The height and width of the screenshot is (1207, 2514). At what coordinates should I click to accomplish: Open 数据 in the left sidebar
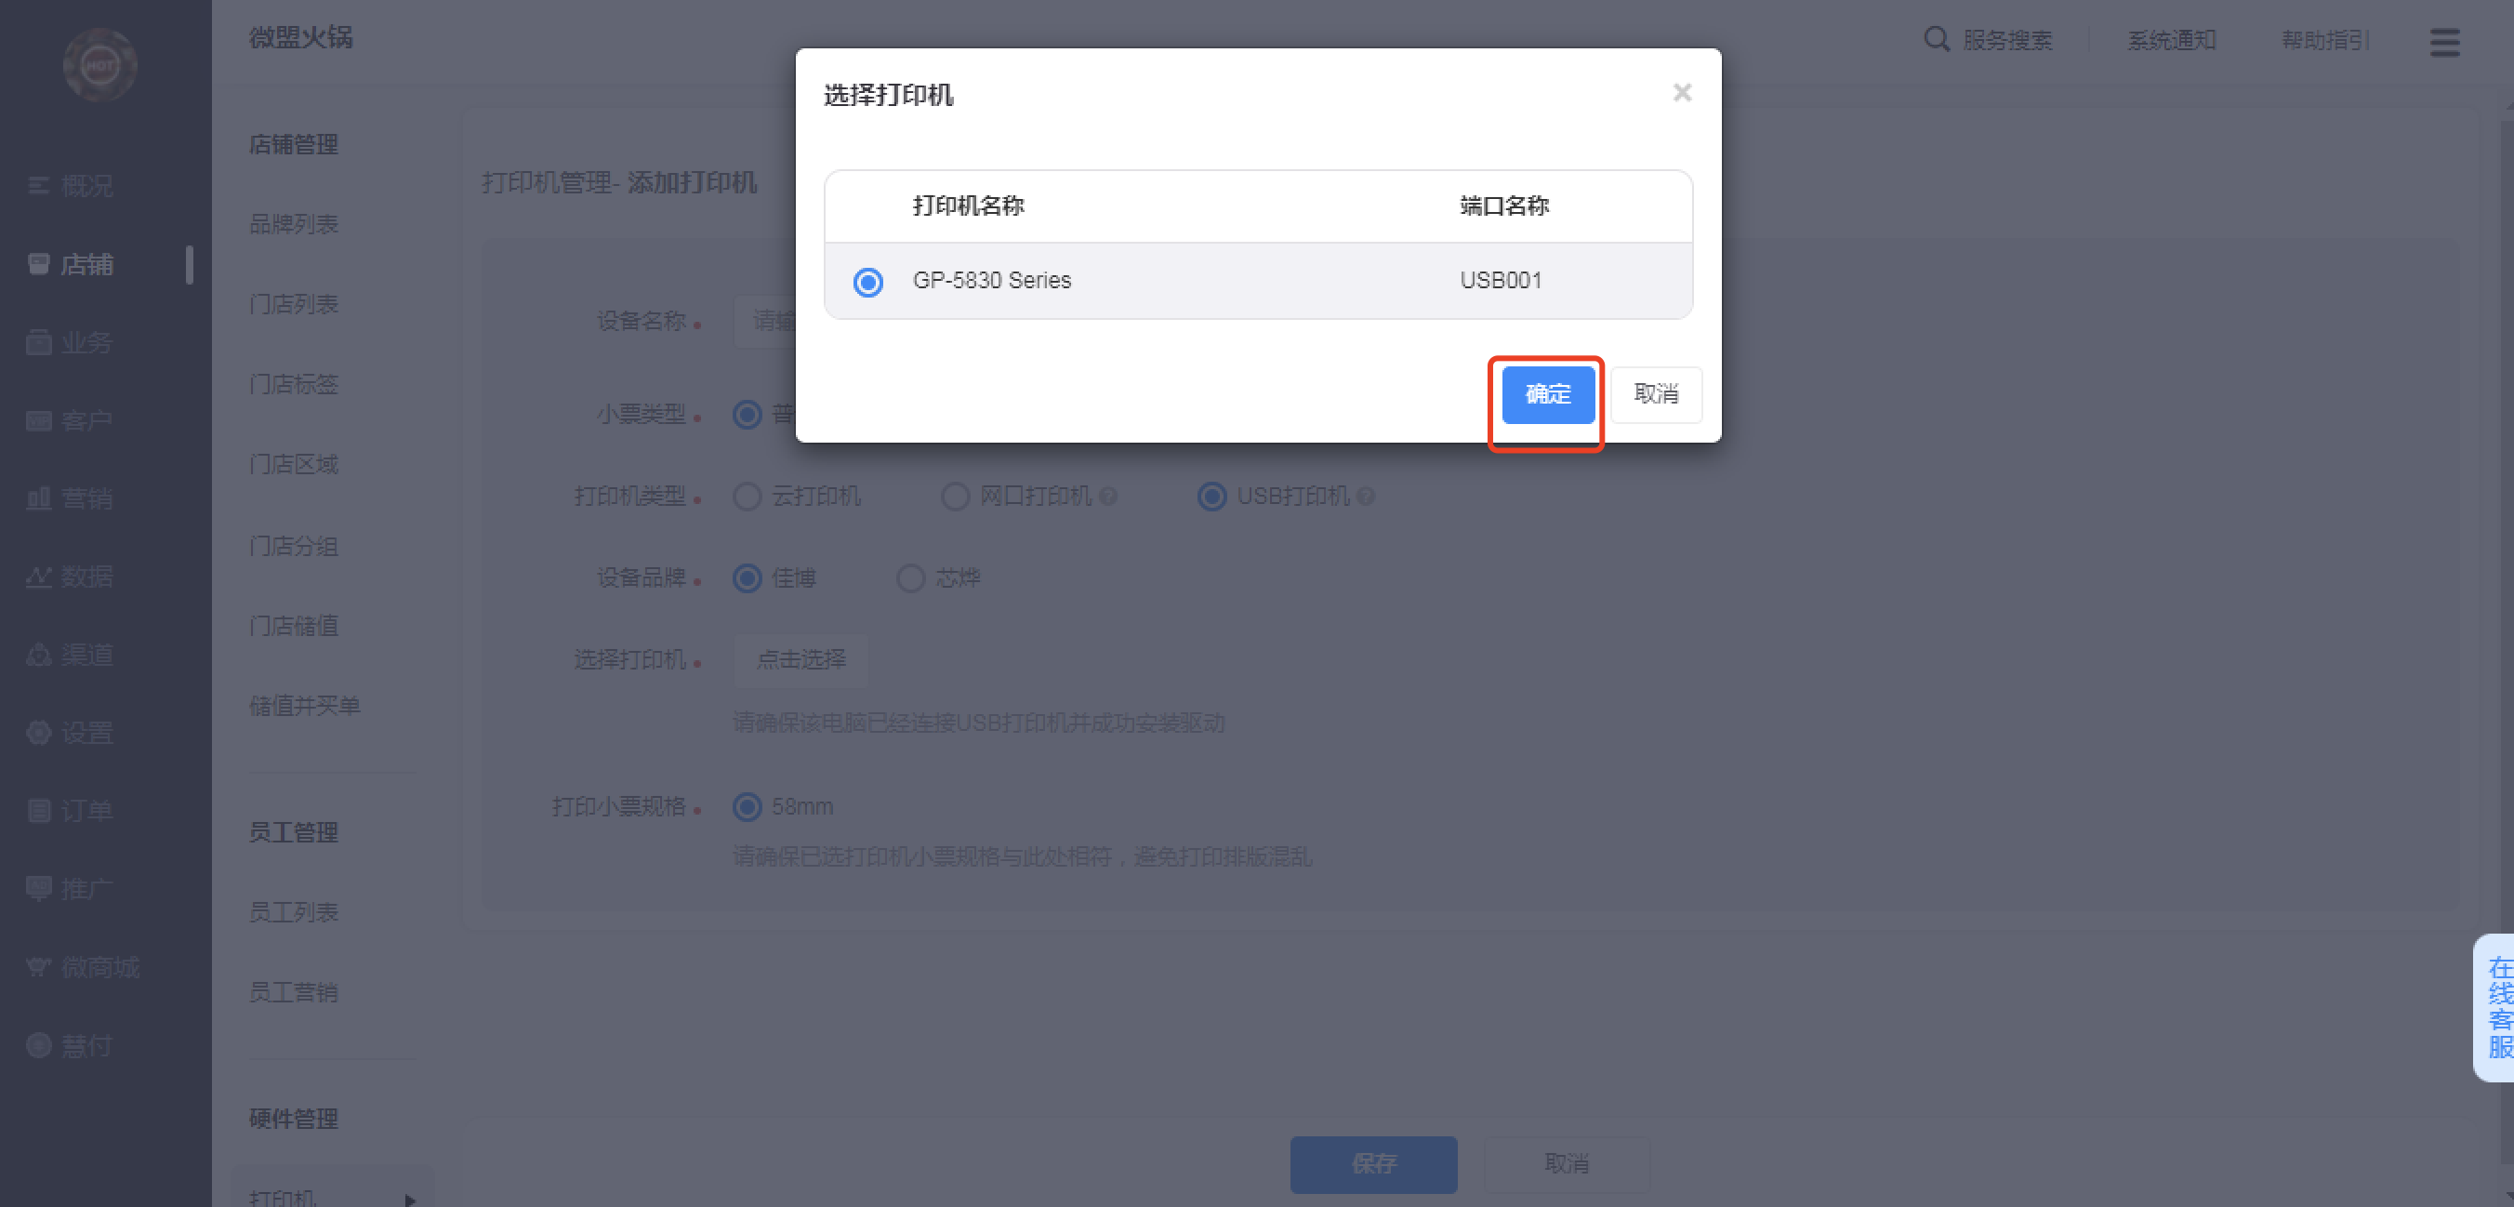pyautogui.click(x=71, y=577)
